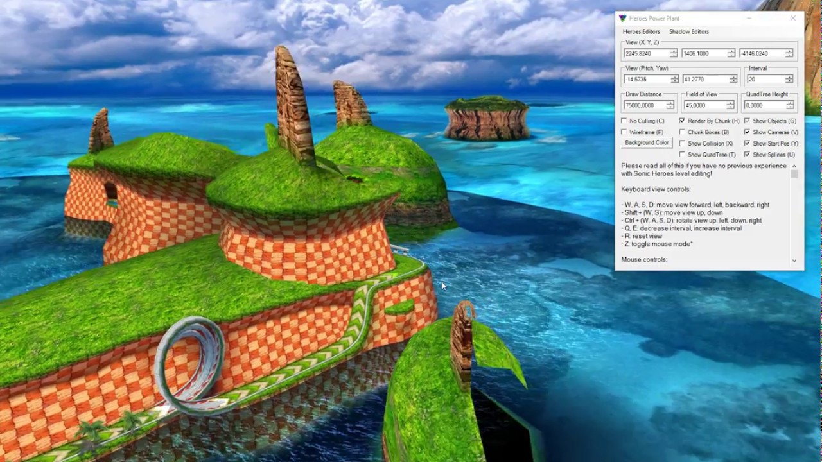Image resolution: width=822 pixels, height=462 pixels.
Task: Decrease QuadTree Height using its down arrow
Action: click(791, 107)
